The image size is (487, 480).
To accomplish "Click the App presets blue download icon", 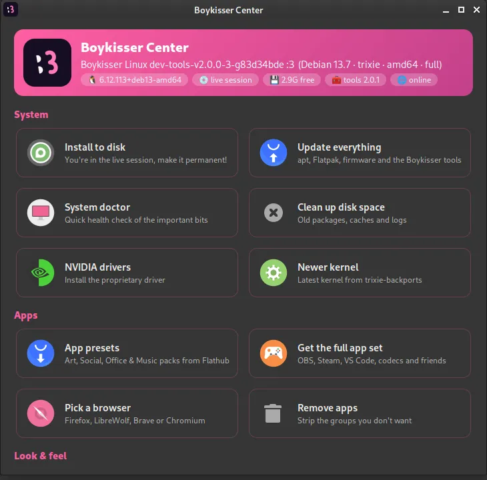I will point(41,353).
